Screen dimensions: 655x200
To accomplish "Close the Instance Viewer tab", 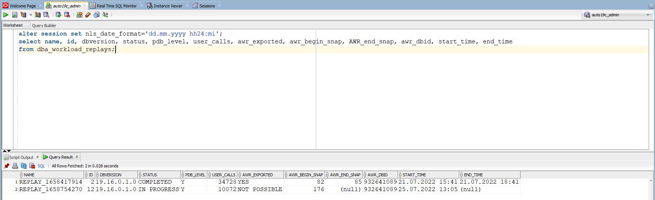I will (x=187, y=6).
